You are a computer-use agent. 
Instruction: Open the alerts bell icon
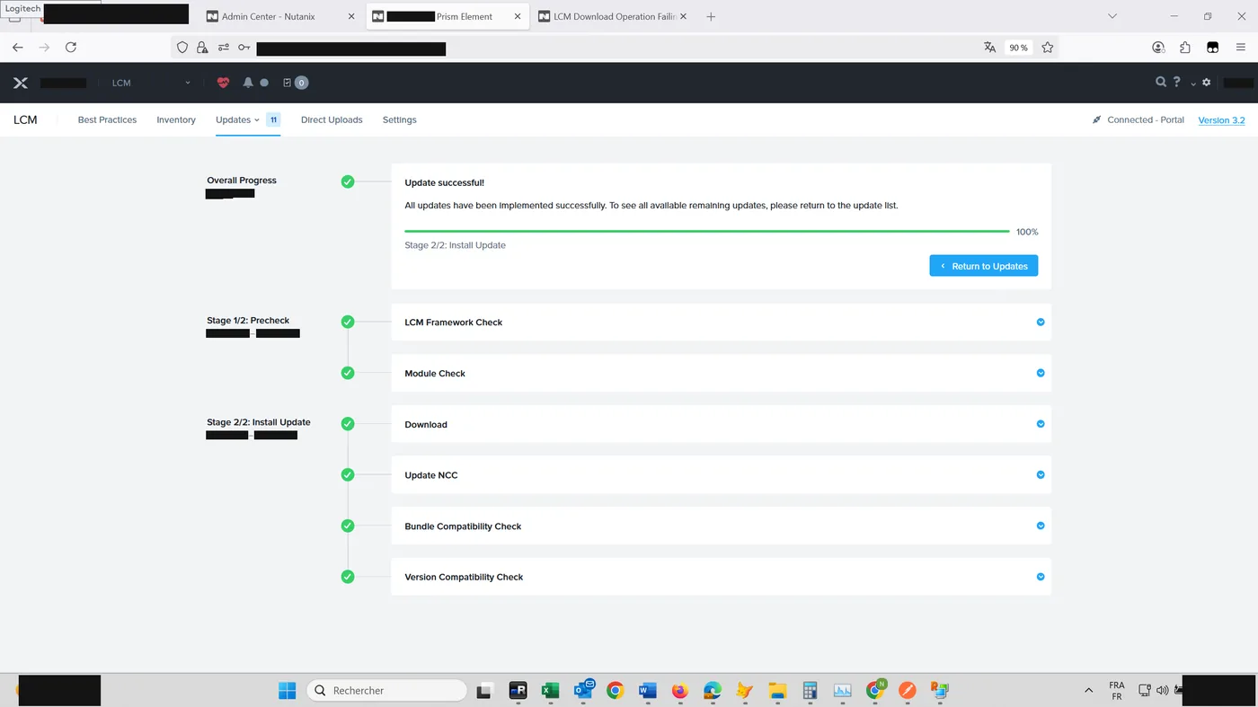coord(248,83)
